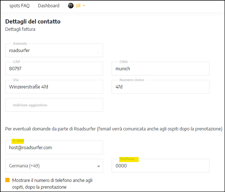The height and width of the screenshot is (192, 225).
Task: Click the Città field showing munich
Action: (x=161, y=69)
